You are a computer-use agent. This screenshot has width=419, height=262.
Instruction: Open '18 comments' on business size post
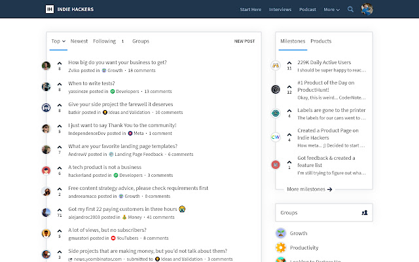pos(141,71)
